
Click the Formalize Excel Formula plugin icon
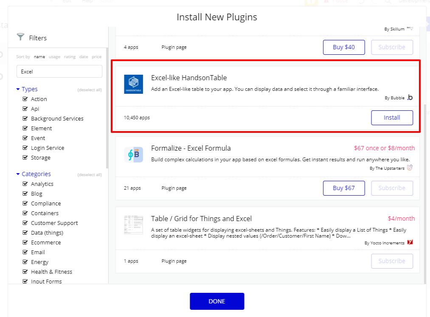pyautogui.click(x=133, y=155)
